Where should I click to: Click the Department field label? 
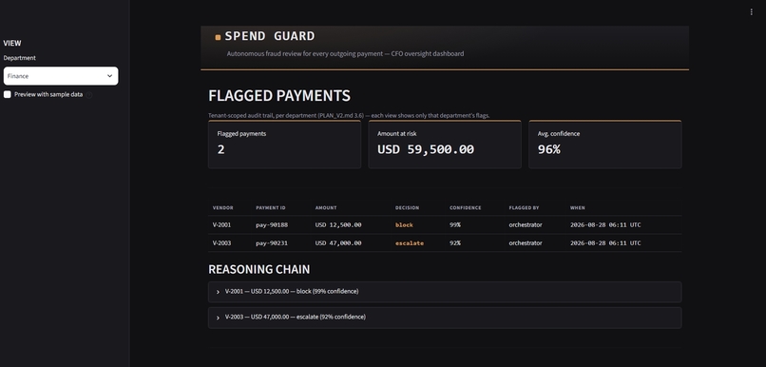[20, 58]
